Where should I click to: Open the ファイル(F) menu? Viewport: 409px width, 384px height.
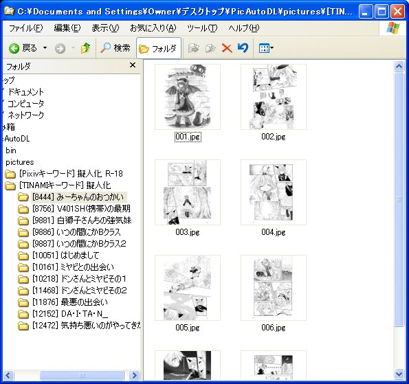[x=25, y=28]
